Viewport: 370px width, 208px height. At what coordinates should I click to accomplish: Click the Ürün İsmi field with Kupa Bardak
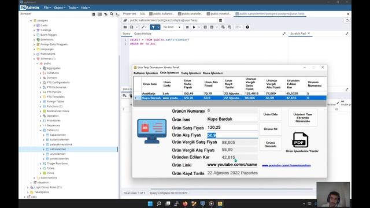pos(232,119)
